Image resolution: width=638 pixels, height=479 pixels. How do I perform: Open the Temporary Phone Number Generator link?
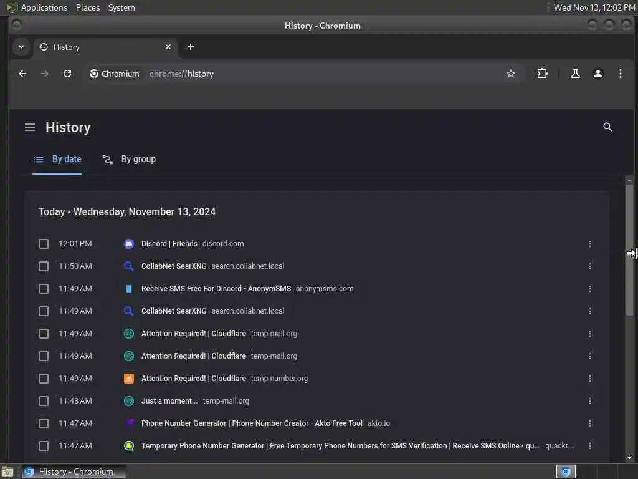click(x=340, y=445)
